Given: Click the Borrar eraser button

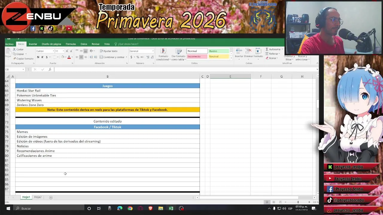Looking at the screenshot, I should point(272,58).
